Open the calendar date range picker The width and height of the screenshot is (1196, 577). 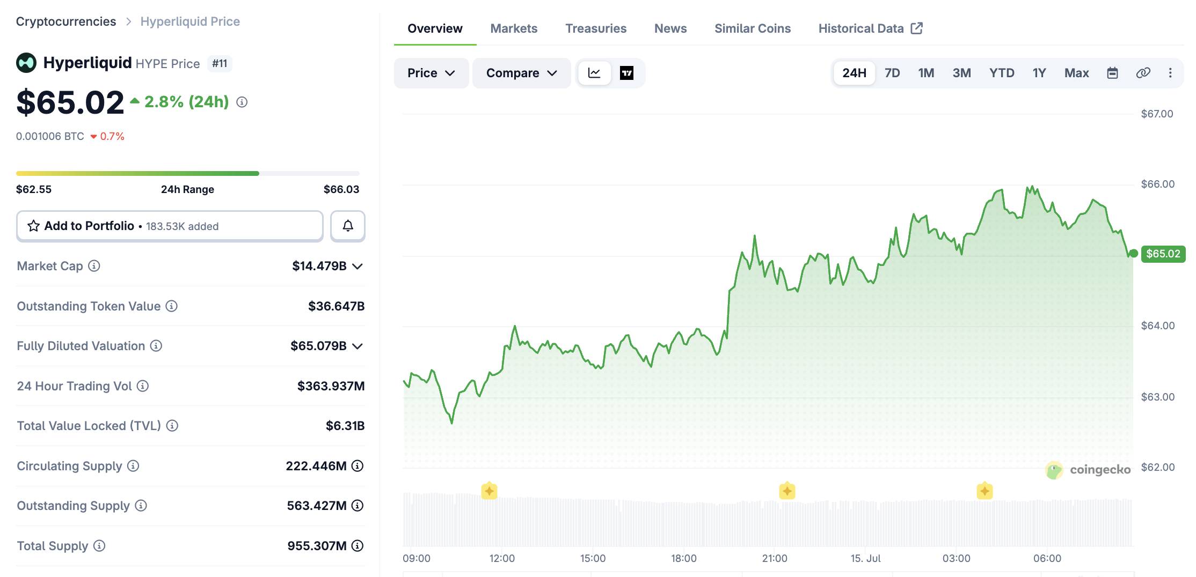click(x=1112, y=73)
